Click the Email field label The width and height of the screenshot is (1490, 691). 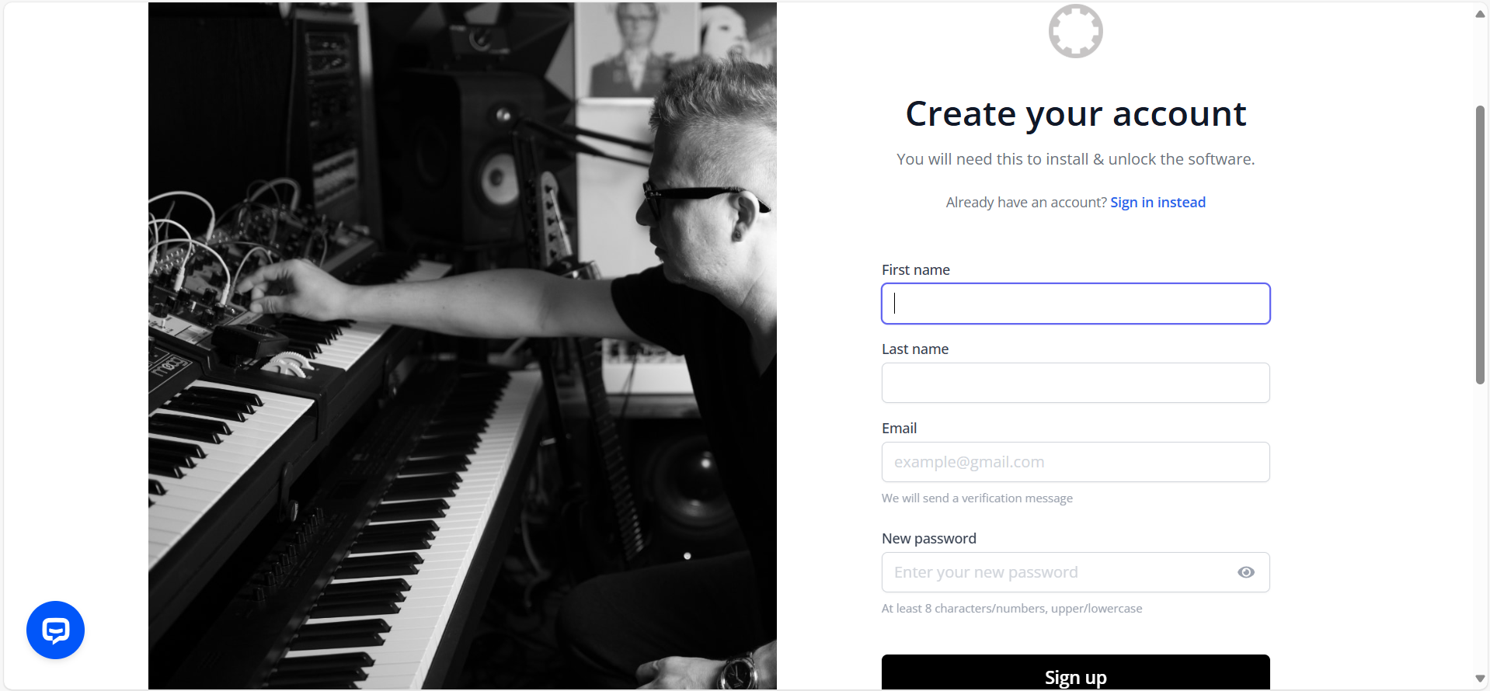pyautogui.click(x=899, y=429)
